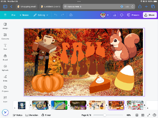
Task: Open the help question mark
Action: point(154,115)
